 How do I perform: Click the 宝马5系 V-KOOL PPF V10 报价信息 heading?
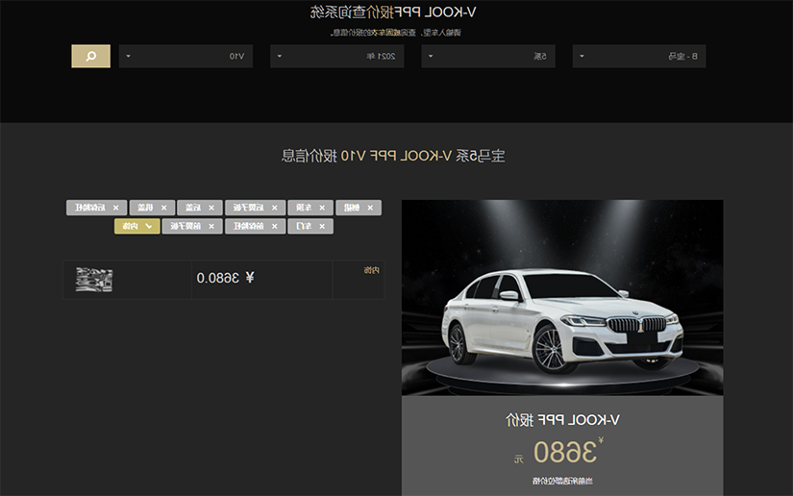[x=393, y=156]
